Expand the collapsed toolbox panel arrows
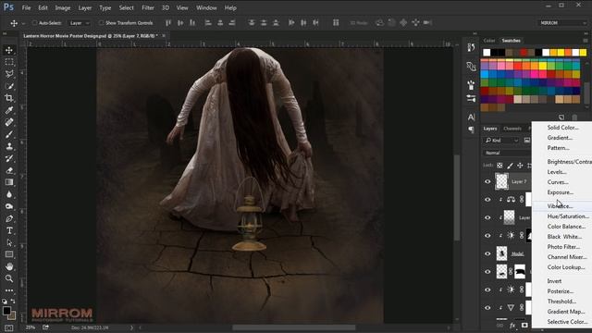592x333 pixels. [x=5, y=33]
